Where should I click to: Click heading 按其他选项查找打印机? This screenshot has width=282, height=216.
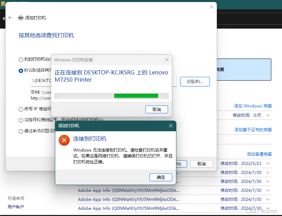(46, 35)
